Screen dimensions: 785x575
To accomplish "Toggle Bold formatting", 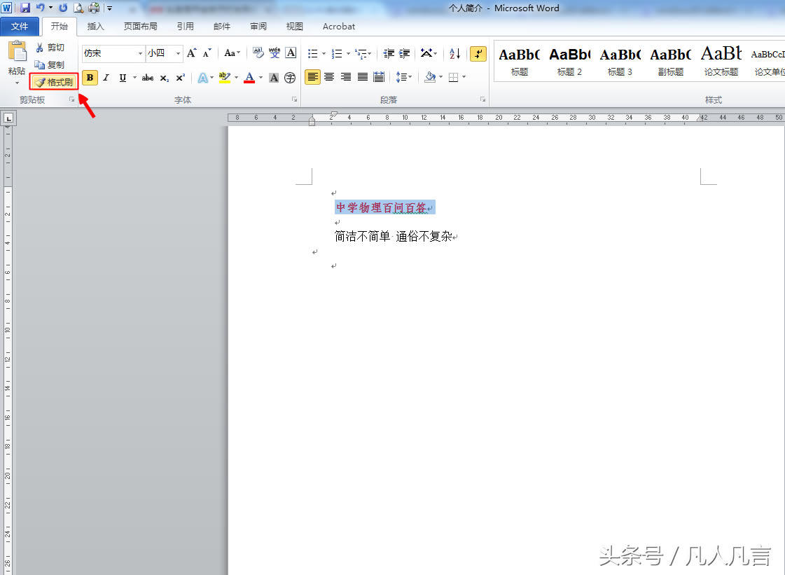I will tap(90, 78).
